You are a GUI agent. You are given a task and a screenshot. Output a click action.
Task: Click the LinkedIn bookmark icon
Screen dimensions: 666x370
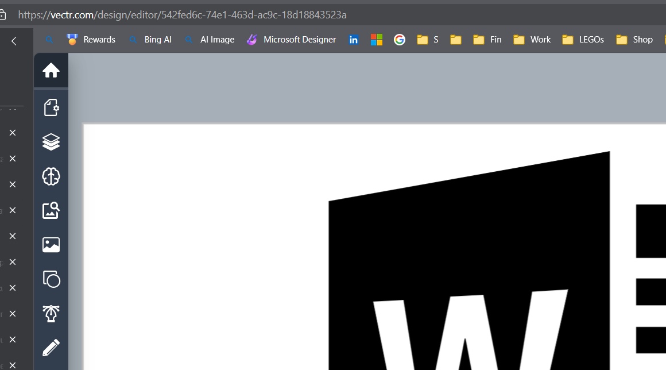tap(354, 40)
